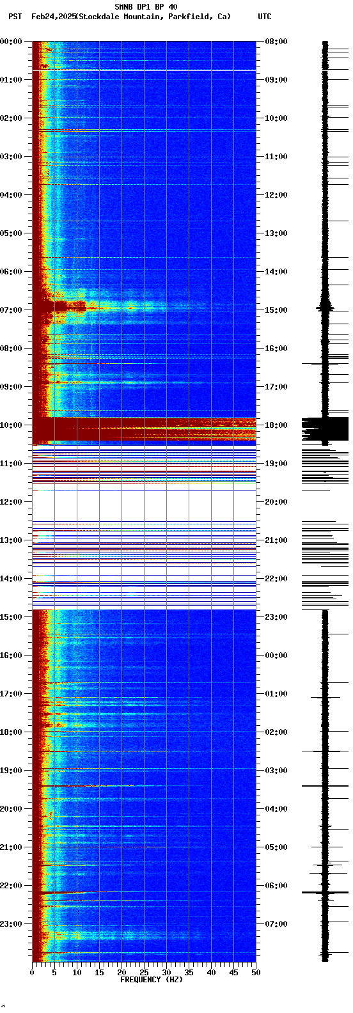The width and height of the screenshot is (353, 1013).
Task: Click the '12:00' PST time label
Action: click(11, 502)
